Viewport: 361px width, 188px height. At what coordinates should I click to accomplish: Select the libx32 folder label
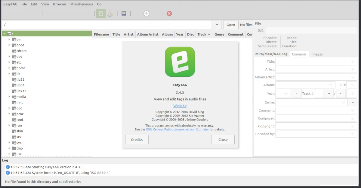point(21,91)
